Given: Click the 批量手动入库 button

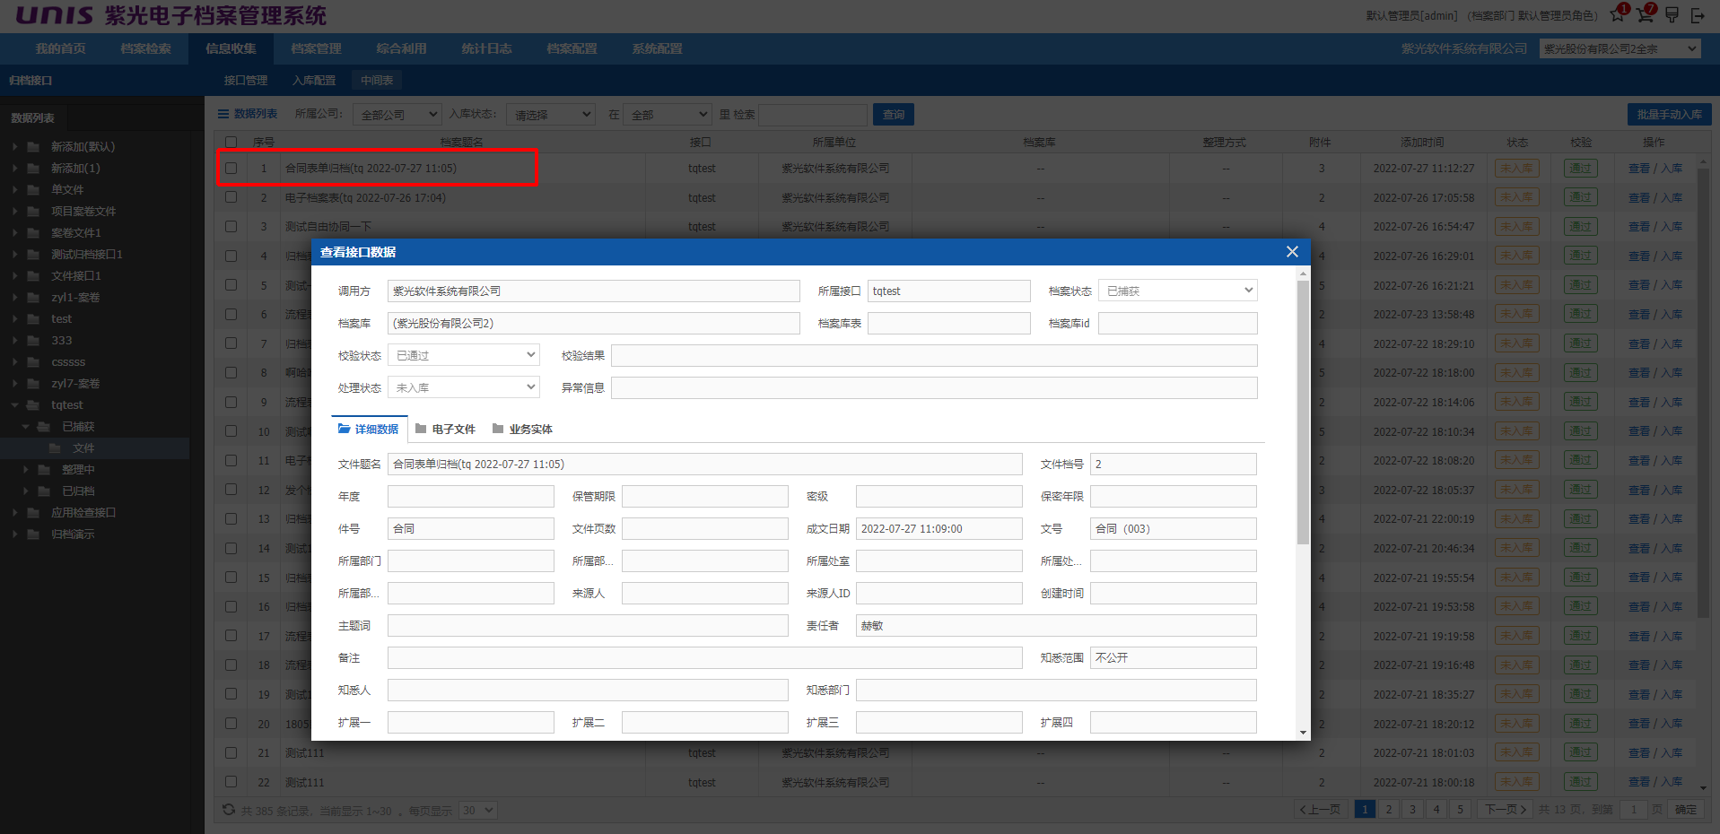Looking at the screenshot, I should [x=1669, y=115].
